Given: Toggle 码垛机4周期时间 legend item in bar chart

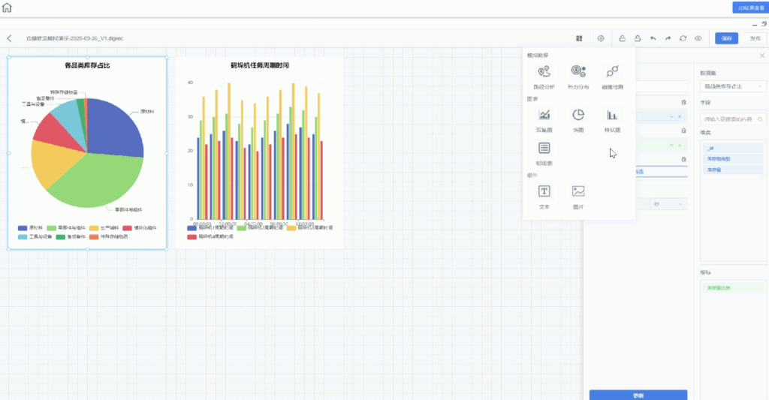Looking at the screenshot, I should tap(210, 236).
